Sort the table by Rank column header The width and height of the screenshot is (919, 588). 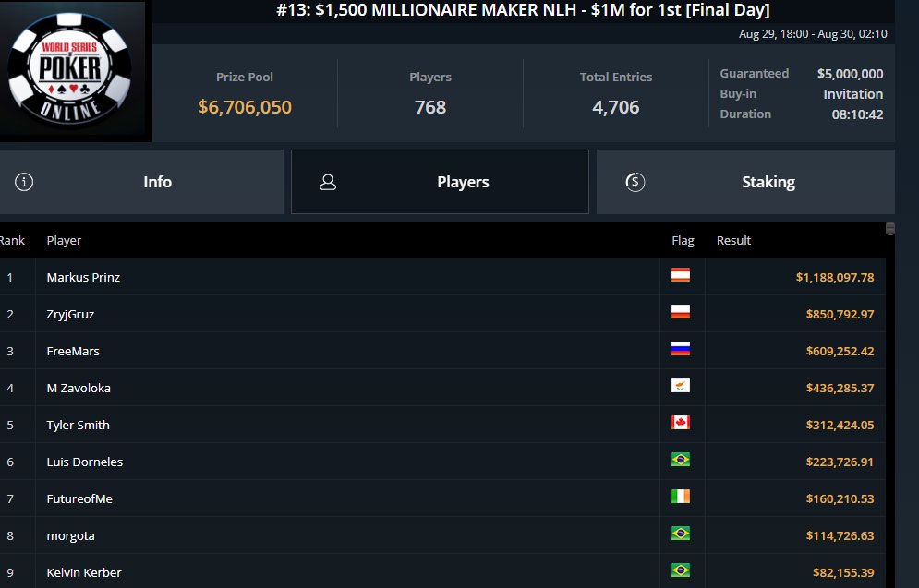click(x=12, y=240)
